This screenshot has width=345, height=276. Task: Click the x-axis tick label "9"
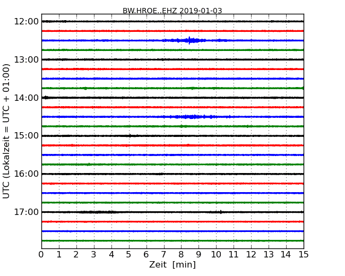[x=199, y=255]
